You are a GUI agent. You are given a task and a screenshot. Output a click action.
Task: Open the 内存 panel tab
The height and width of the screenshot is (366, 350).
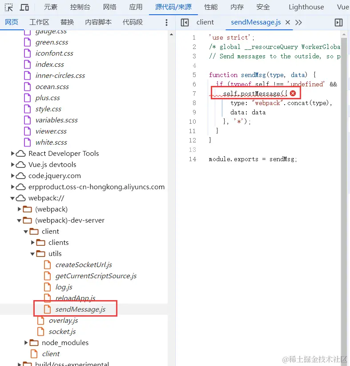(237, 7)
